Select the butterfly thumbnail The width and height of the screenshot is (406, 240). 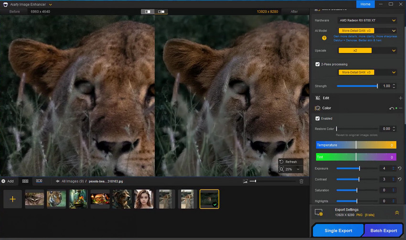(x=34, y=199)
